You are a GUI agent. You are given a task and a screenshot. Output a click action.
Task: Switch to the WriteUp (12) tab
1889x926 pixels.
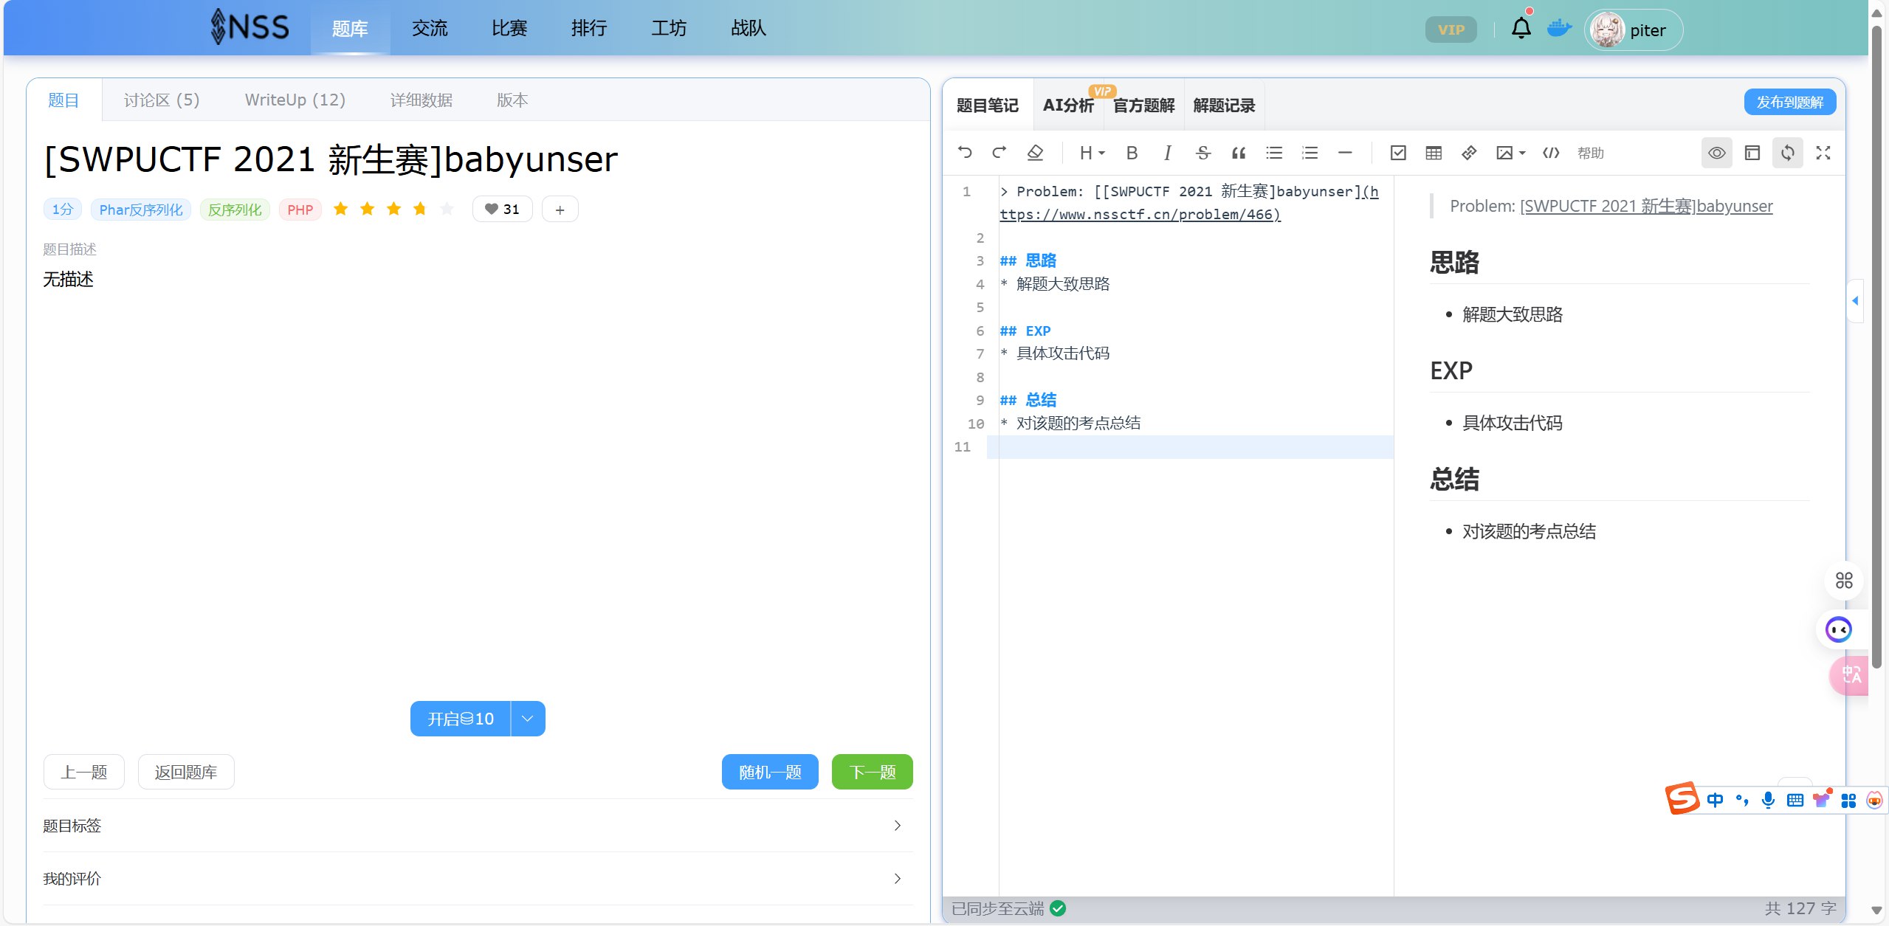pos(295,100)
